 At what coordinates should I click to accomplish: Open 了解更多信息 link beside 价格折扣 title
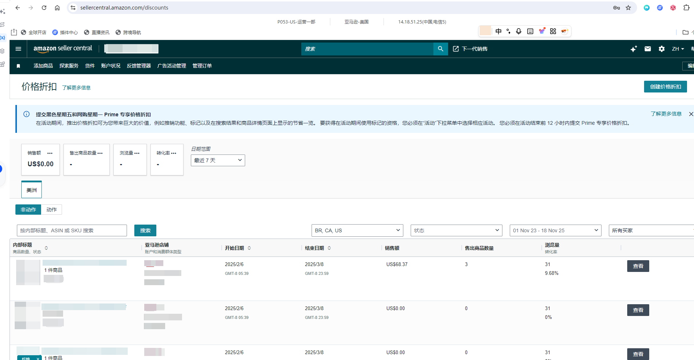click(76, 88)
